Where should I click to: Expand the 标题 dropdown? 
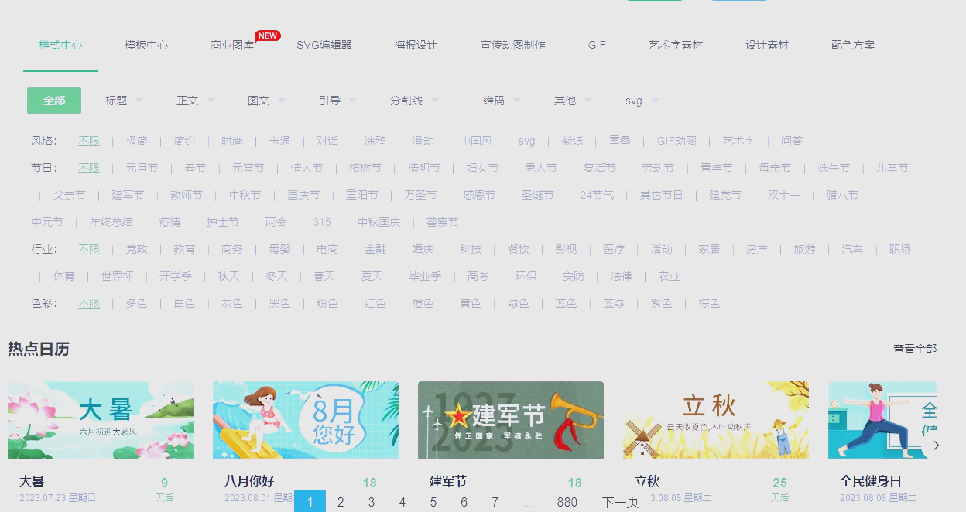pos(124,101)
